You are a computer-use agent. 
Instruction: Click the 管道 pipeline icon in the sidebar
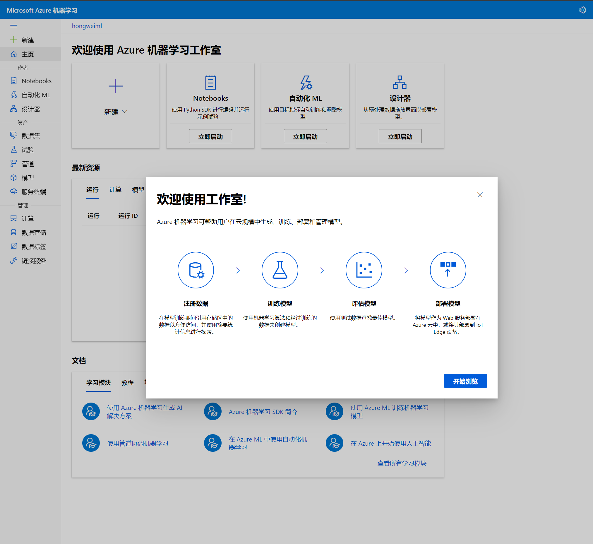(14, 164)
